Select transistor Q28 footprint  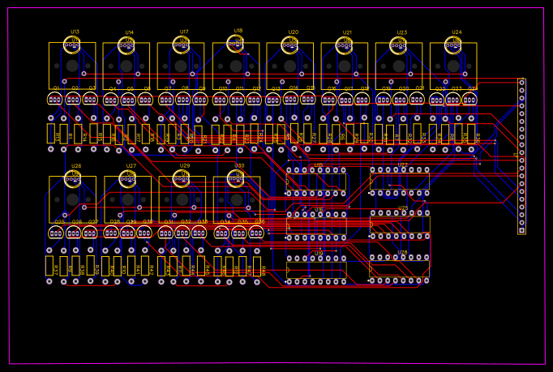pyautogui.click(x=111, y=233)
